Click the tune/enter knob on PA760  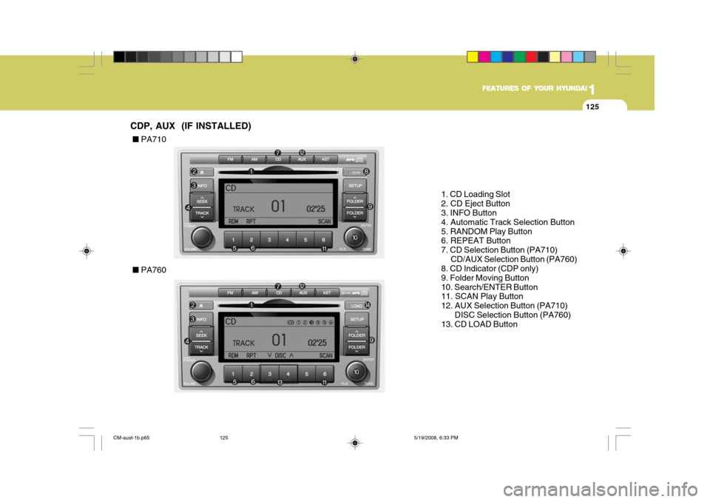[x=356, y=372]
